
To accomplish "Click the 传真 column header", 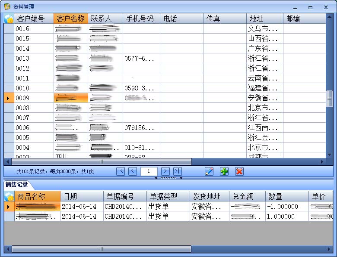I will (x=225, y=19).
